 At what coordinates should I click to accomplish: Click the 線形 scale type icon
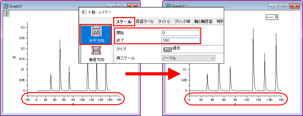[x=167, y=49]
